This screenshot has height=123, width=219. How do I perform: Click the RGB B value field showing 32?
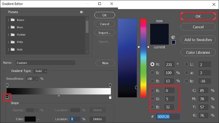tap(169, 107)
